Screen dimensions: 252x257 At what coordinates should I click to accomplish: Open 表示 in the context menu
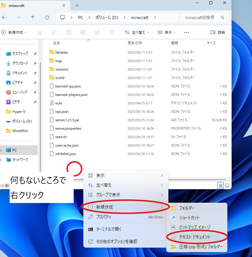(x=126, y=176)
